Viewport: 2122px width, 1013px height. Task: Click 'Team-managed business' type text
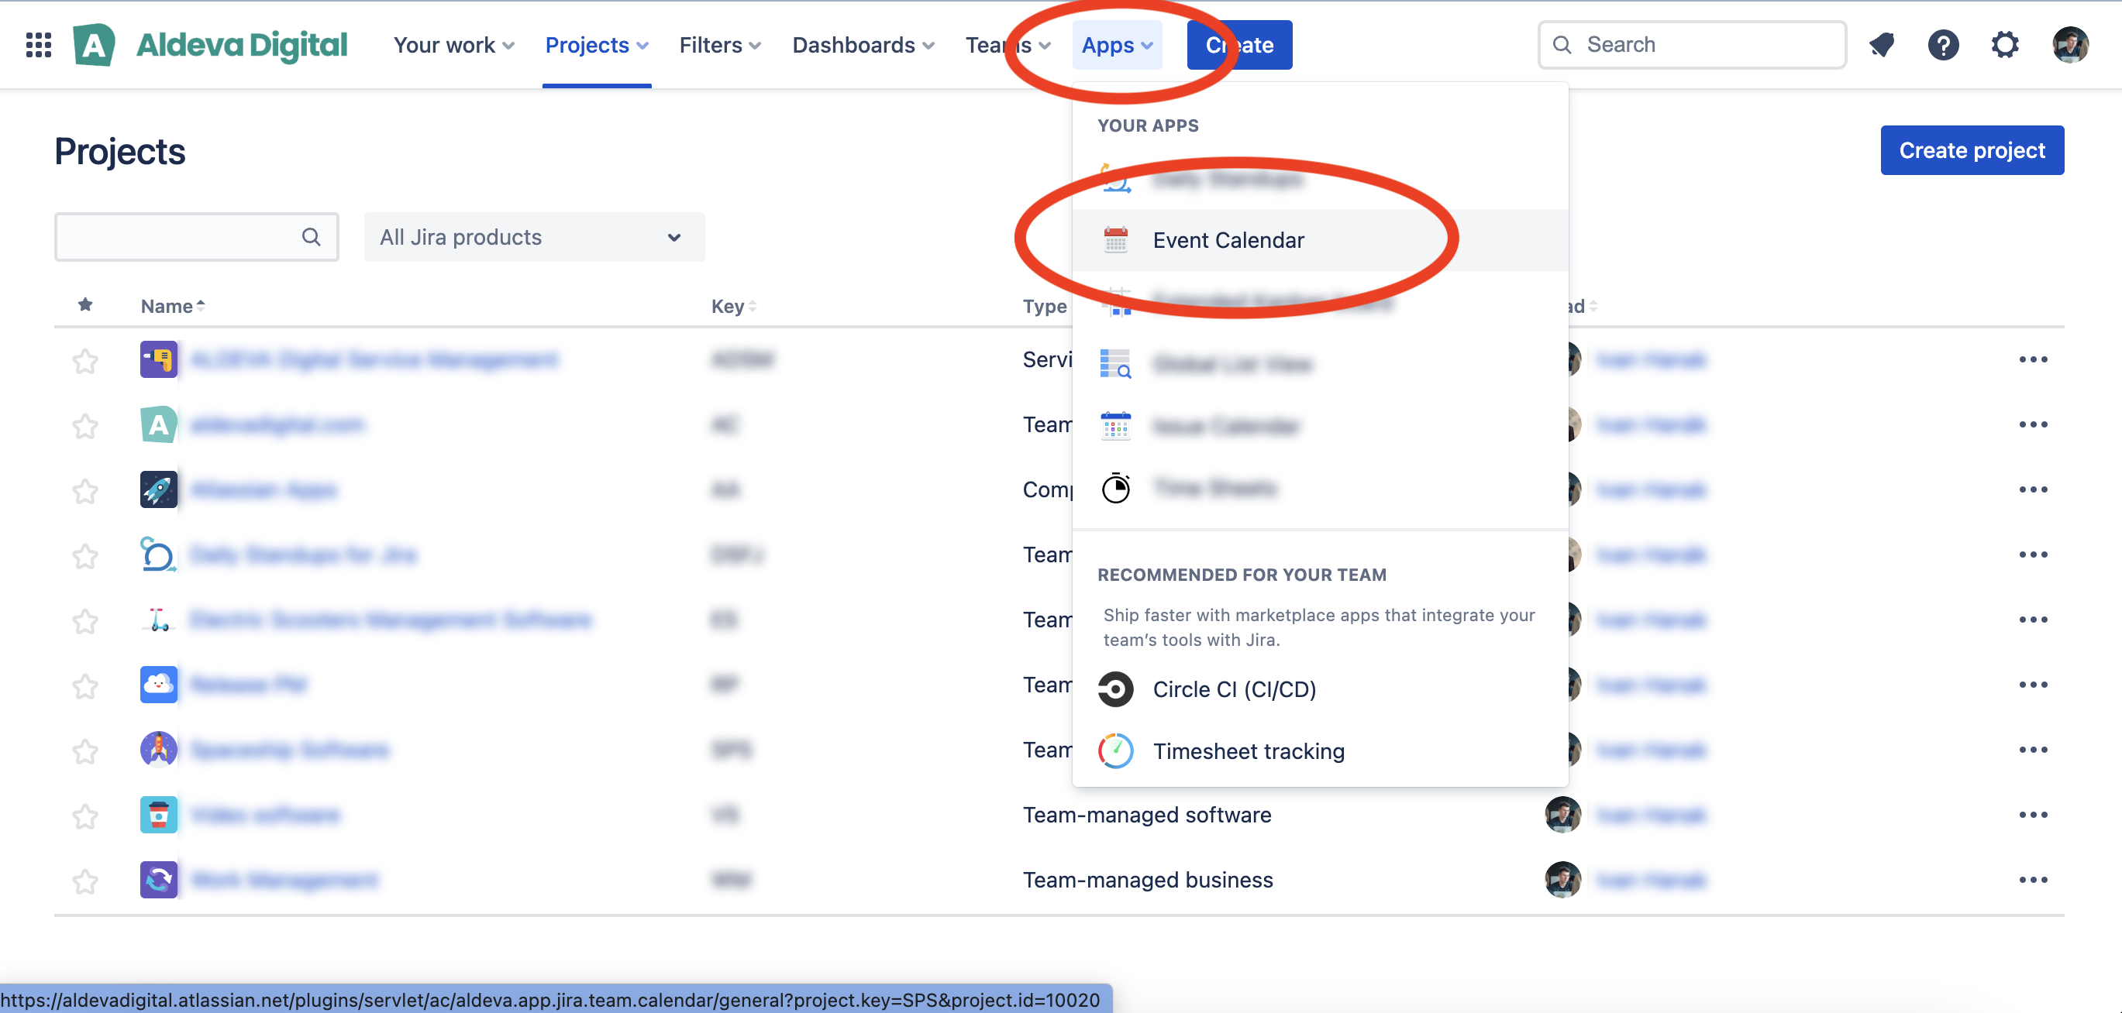(x=1148, y=880)
